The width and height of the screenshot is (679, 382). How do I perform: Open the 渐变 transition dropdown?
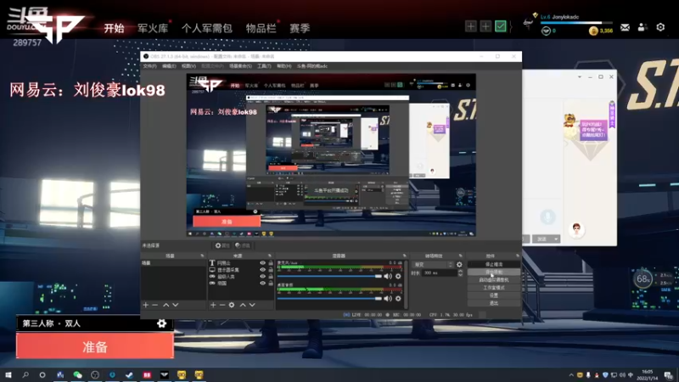coord(433,264)
